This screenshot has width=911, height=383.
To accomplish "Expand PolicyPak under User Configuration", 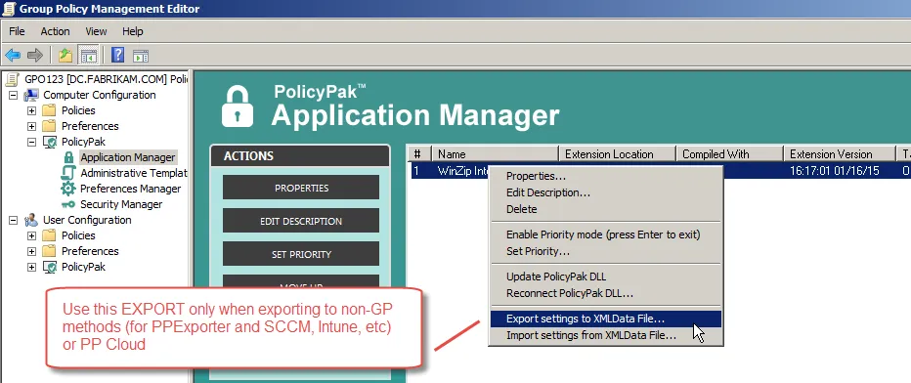I will click(31, 268).
